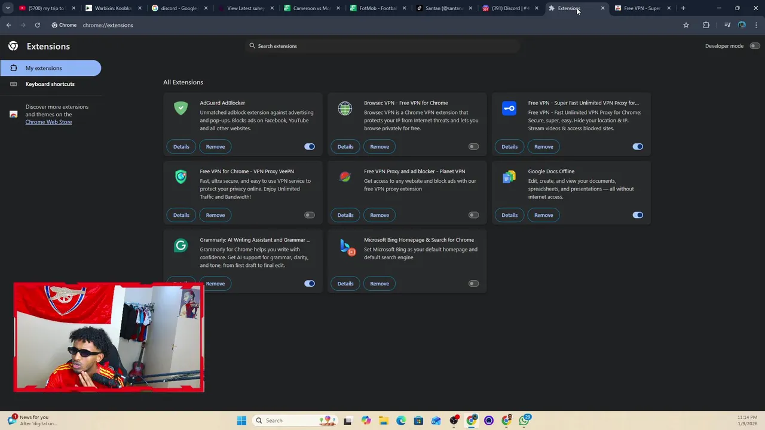The image size is (765, 430).
Task: Click the VeePN shield icon
Action: pos(180,177)
